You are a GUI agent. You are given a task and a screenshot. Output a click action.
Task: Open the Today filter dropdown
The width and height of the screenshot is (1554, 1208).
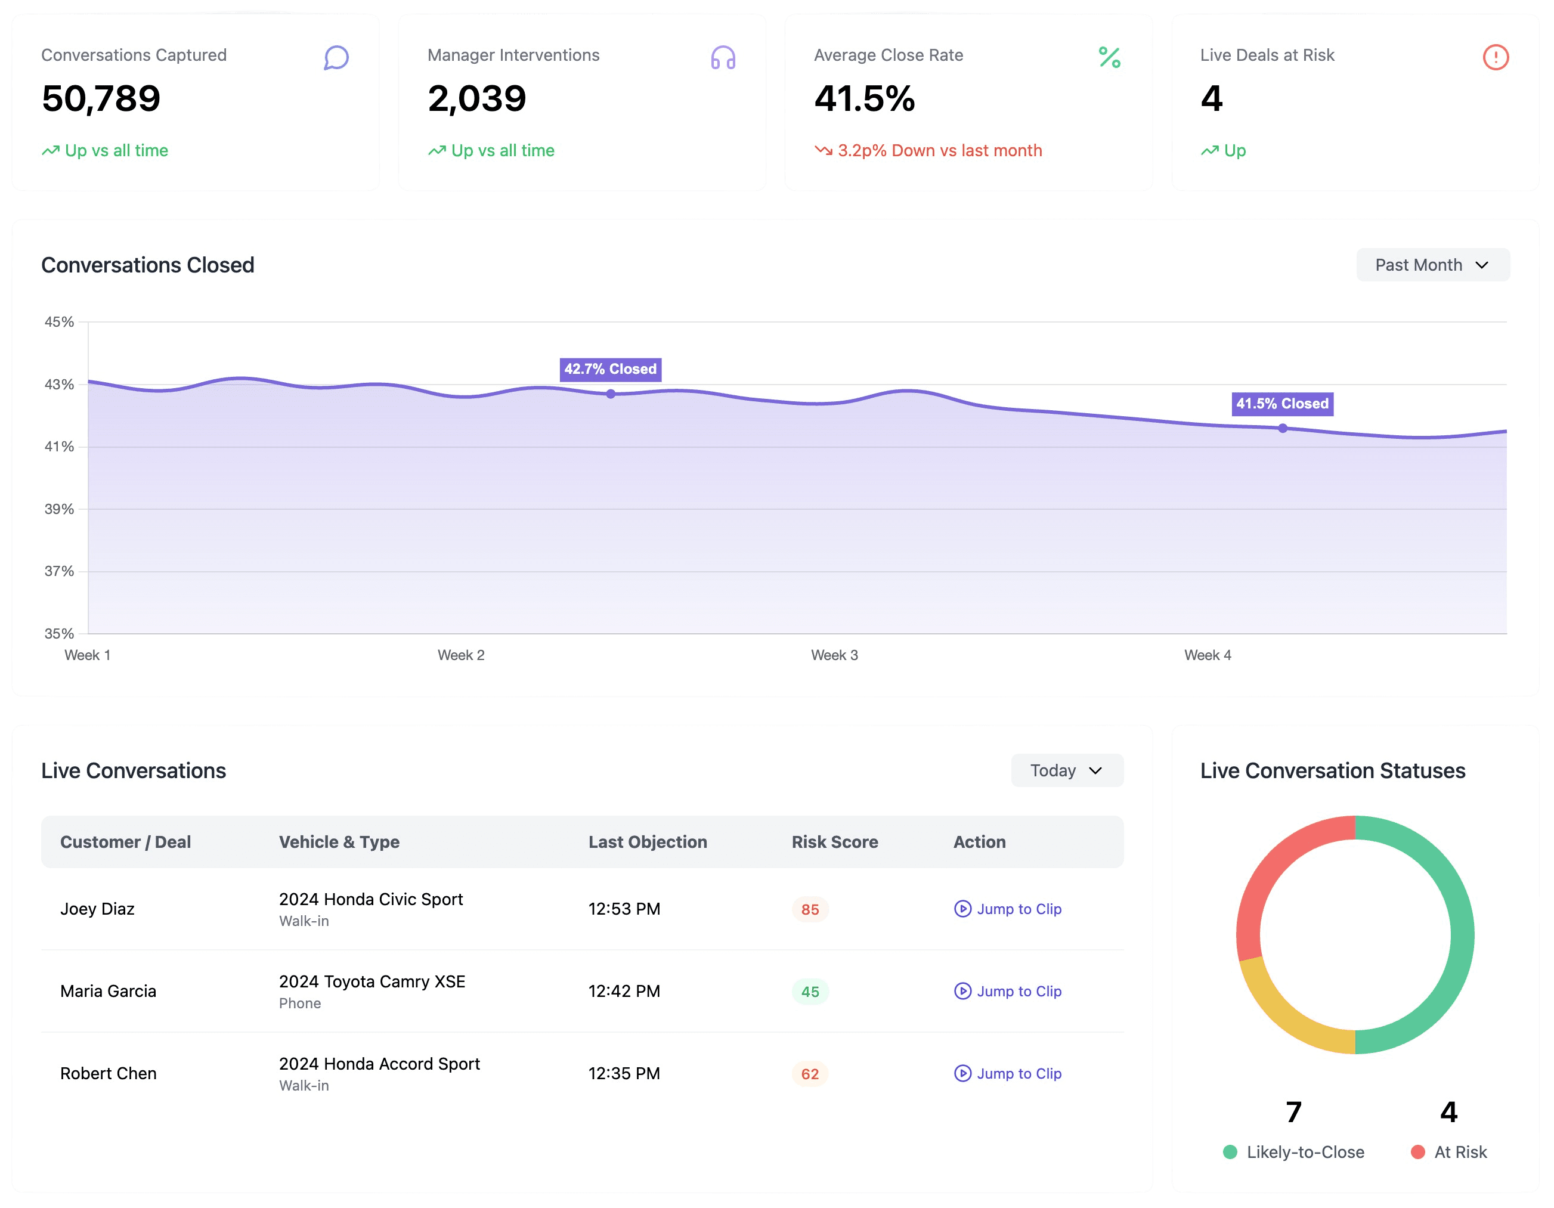pyautogui.click(x=1067, y=771)
